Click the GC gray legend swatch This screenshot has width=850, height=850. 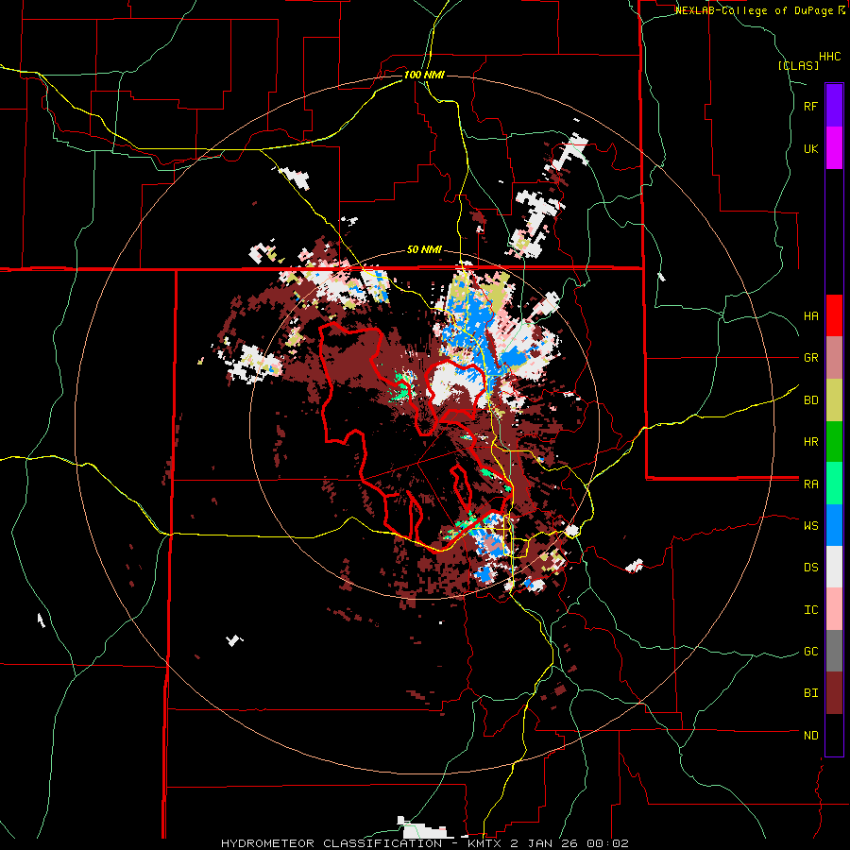click(x=834, y=651)
